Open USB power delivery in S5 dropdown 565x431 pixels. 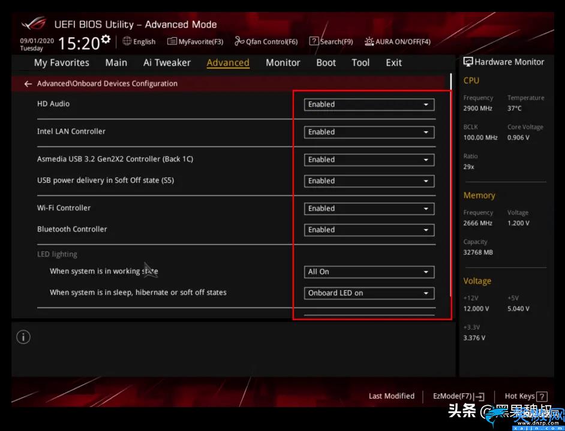pyautogui.click(x=369, y=181)
